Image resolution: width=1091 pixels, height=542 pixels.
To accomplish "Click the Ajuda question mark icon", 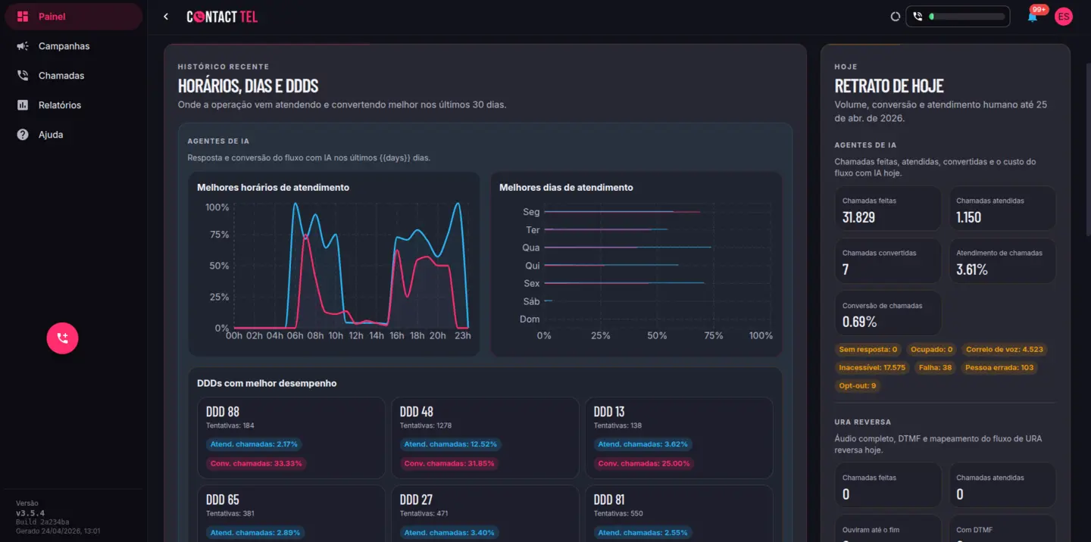I will (x=23, y=135).
